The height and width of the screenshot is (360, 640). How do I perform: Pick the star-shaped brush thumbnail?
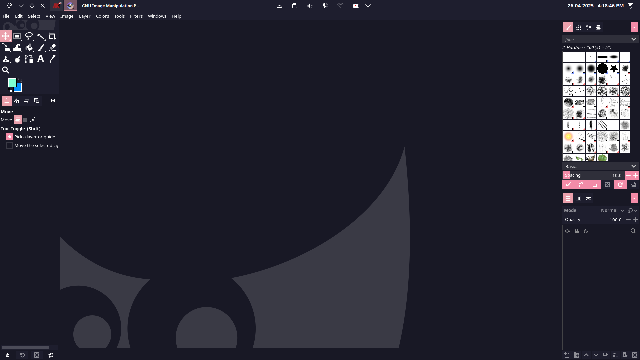[614, 68]
